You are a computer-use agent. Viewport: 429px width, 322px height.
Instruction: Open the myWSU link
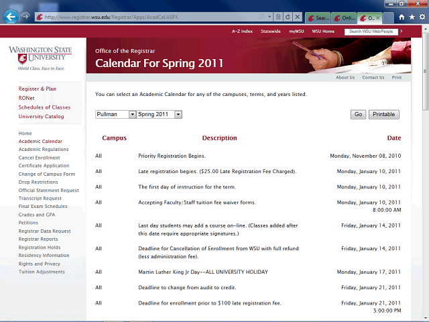296,32
